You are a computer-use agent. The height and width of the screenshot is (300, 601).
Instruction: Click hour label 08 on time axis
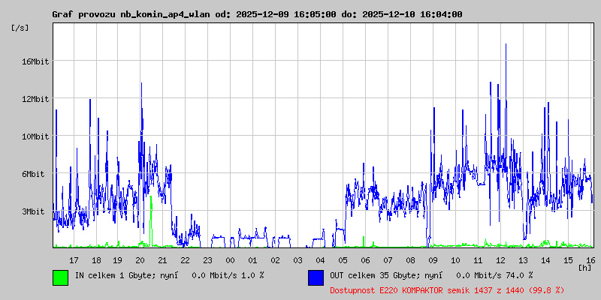tap(410, 260)
